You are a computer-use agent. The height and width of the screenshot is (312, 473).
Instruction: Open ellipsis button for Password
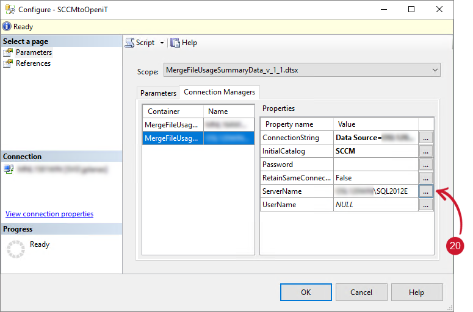point(425,165)
